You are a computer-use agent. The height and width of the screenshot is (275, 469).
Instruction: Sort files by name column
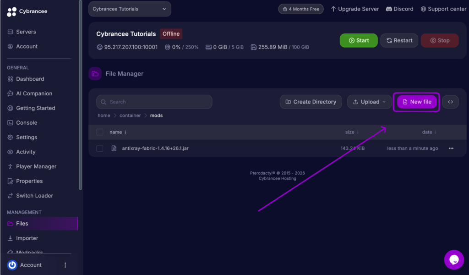point(118,132)
